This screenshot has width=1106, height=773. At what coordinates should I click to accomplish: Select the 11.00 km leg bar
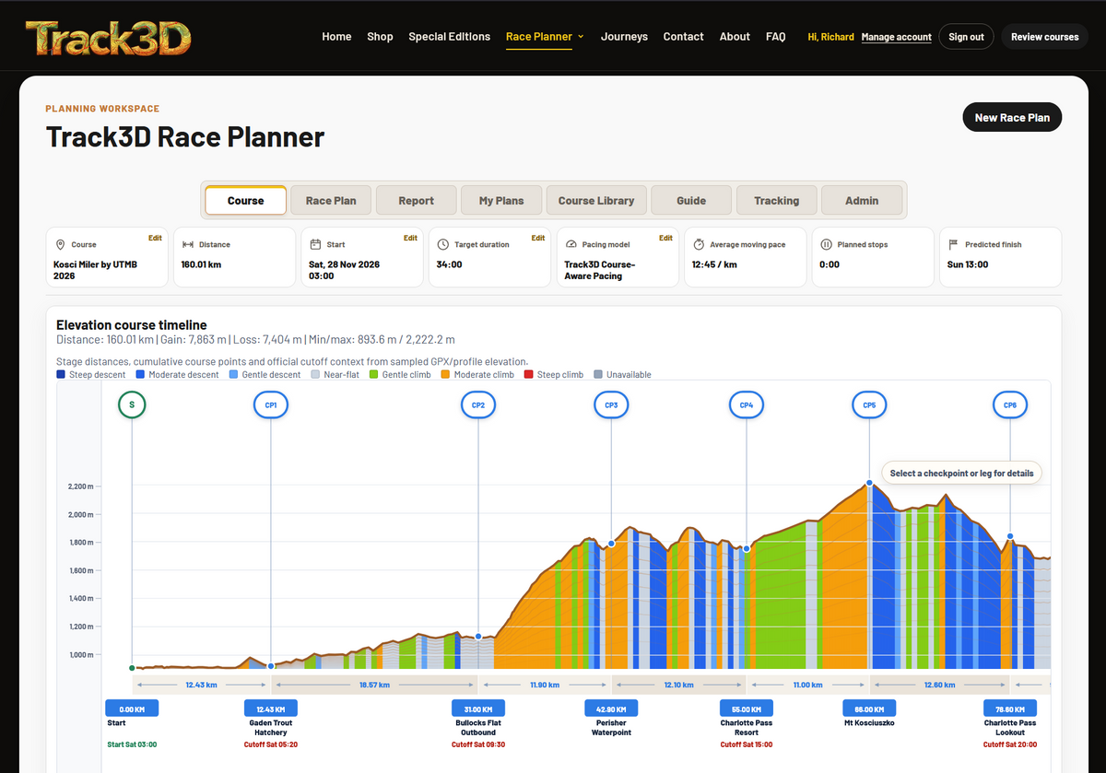[x=807, y=685]
